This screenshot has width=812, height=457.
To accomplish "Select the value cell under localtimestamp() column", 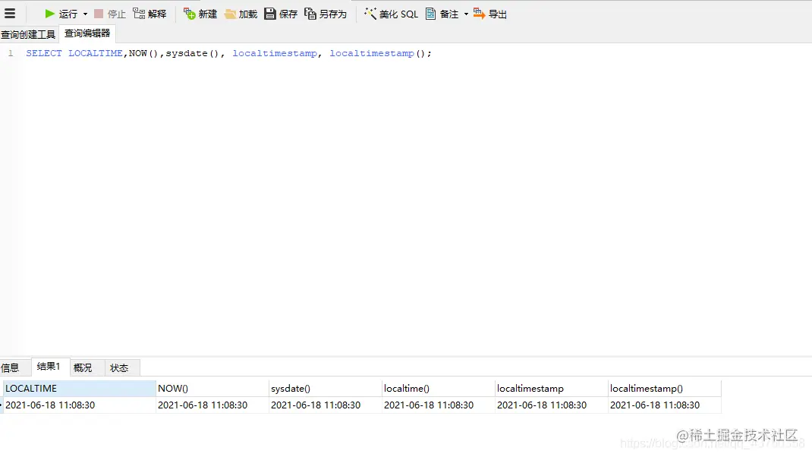I will pyautogui.click(x=665, y=405).
